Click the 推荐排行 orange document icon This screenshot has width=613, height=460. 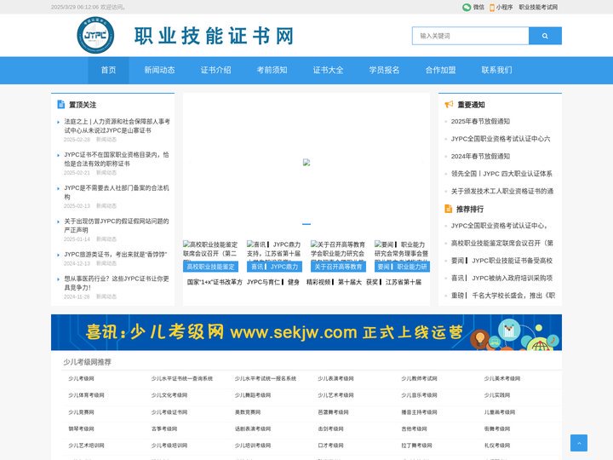pyautogui.click(x=449, y=209)
